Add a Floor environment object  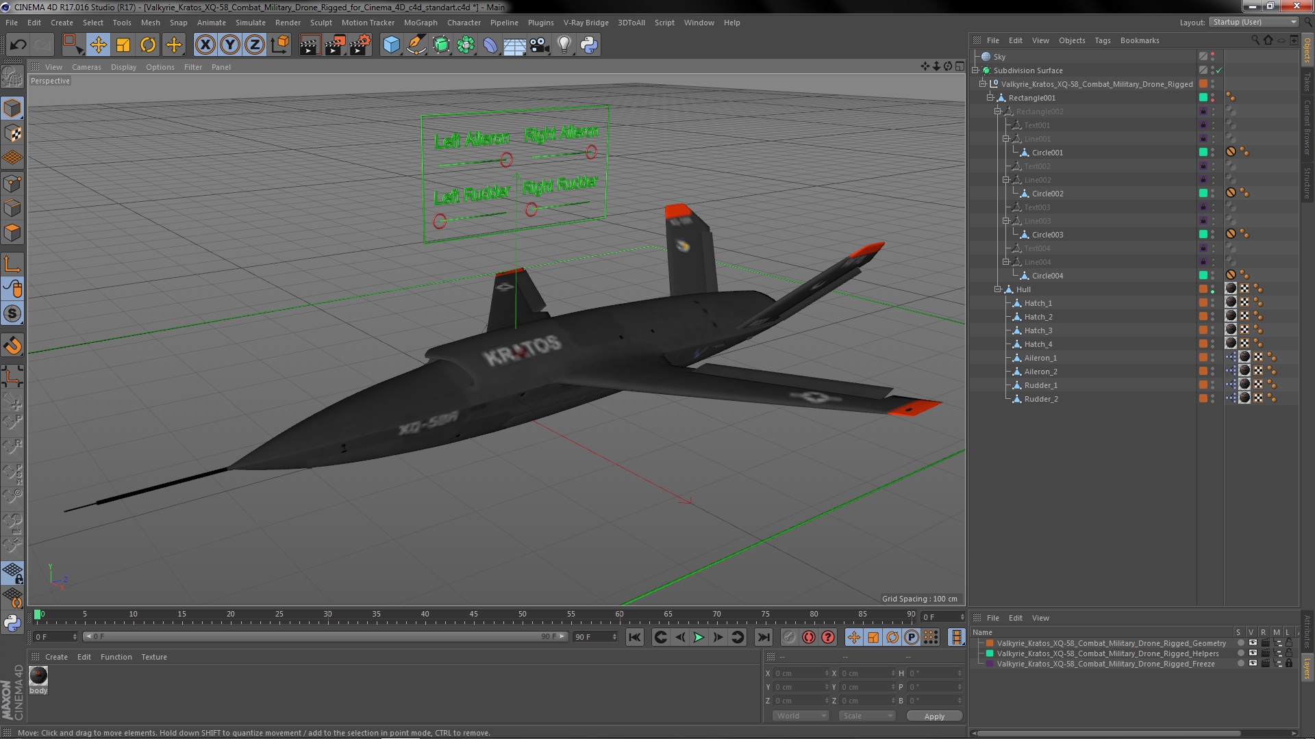514,45
